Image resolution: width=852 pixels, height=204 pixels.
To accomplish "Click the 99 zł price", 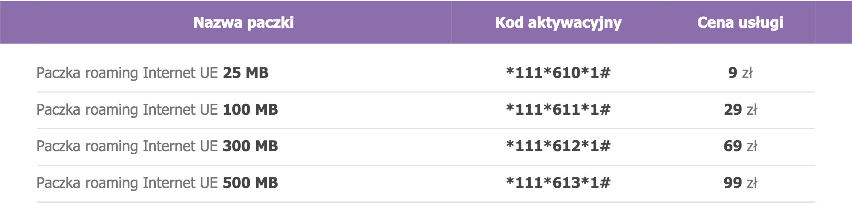I will click(740, 183).
